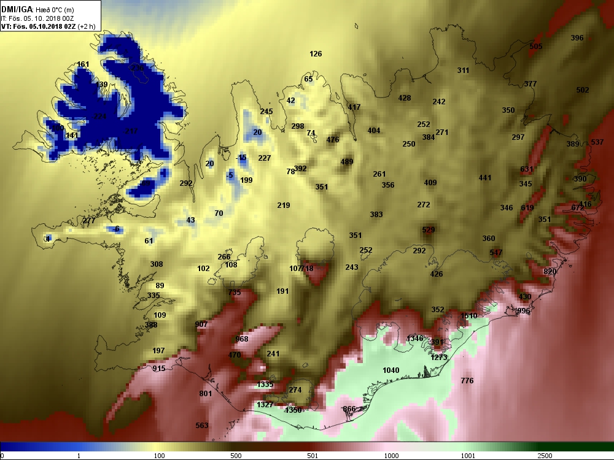Pick the value 311 on the map
The height and width of the screenshot is (460, 614).
[463, 71]
